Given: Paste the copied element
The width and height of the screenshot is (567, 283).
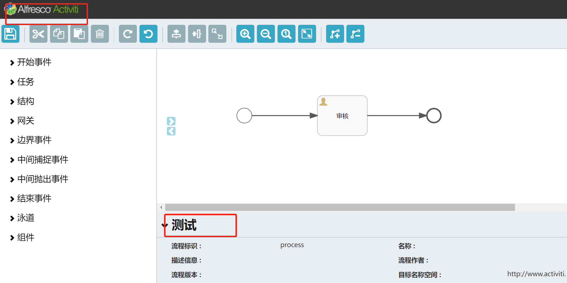Looking at the screenshot, I should tap(79, 34).
